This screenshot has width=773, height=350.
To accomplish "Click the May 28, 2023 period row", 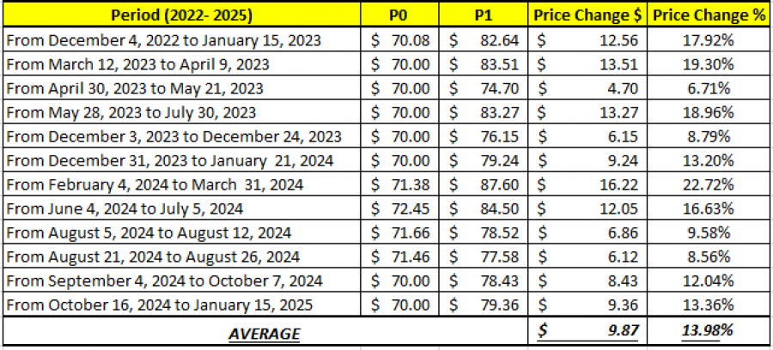I will click(182, 112).
